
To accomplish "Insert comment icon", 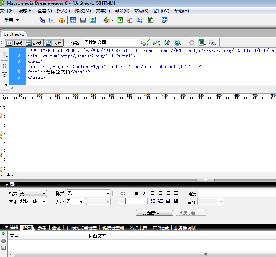I will [x=139, y=20].
